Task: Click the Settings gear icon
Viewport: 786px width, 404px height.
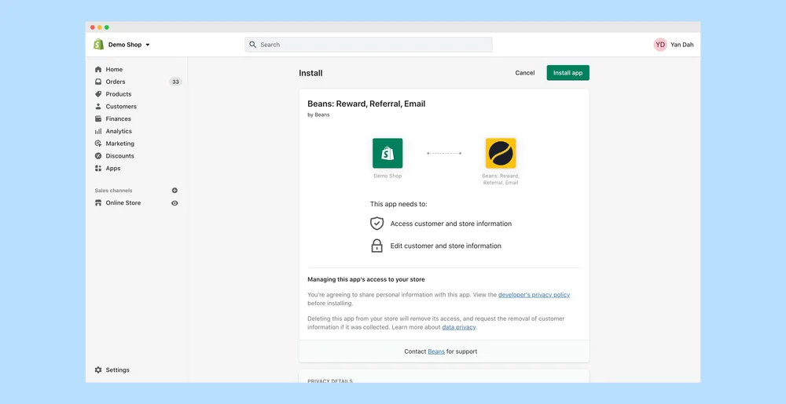Action: pyautogui.click(x=98, y=370)
